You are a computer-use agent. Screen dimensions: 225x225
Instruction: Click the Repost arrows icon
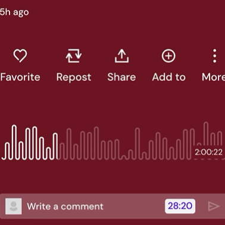coord(74,56)
